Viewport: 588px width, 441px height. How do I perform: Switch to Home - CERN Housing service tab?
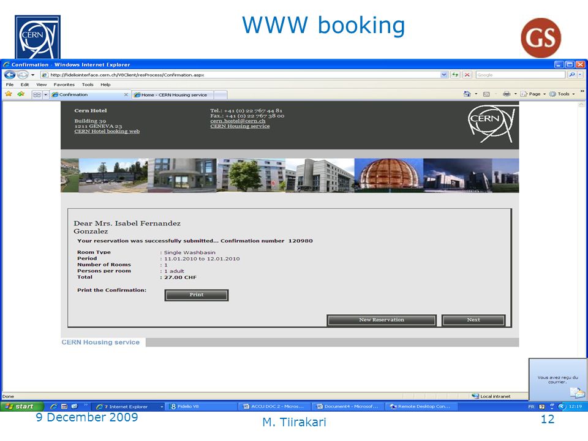coord(173,95)
